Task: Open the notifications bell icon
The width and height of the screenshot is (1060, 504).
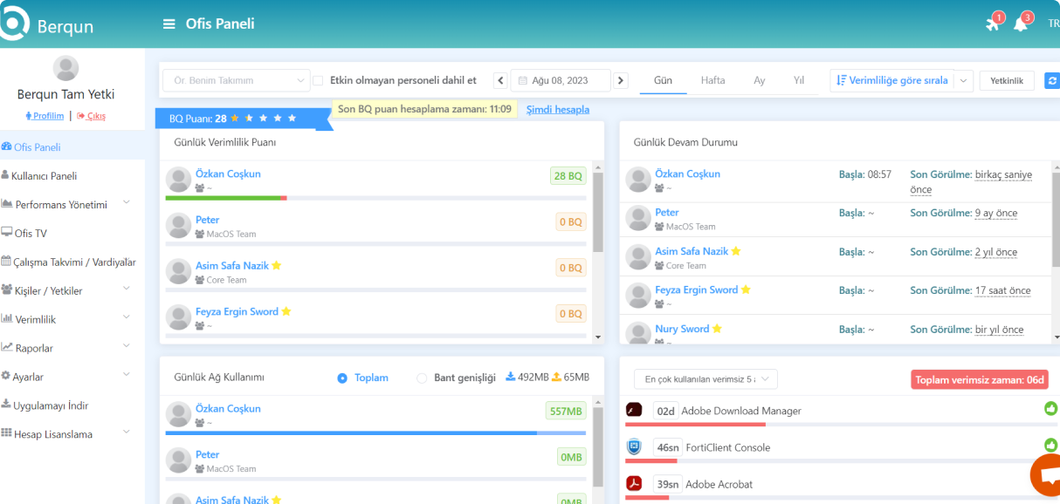Action: [x=1020, y=24]
